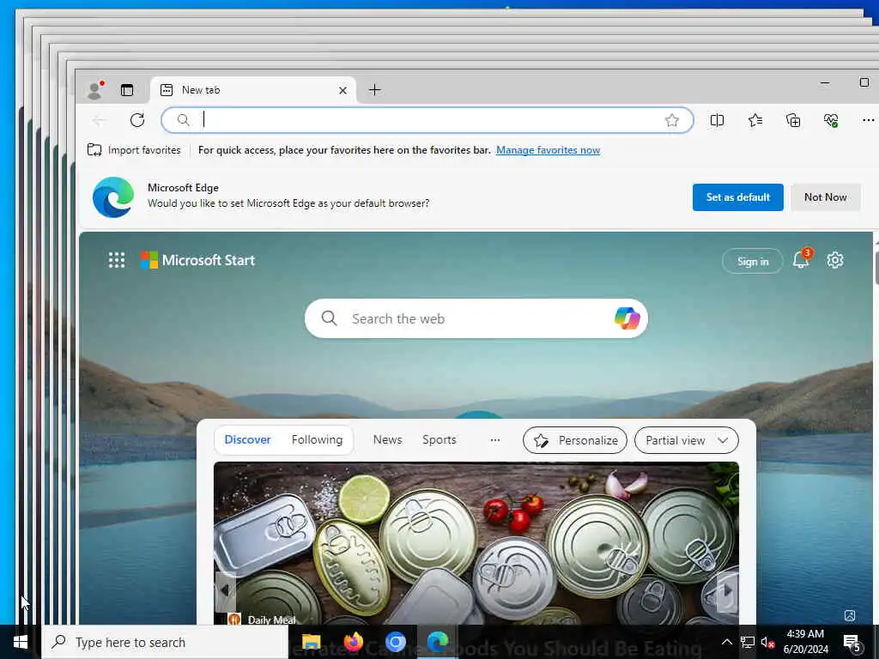Open Settings and more ellipsis menu
Image resolution: width=879 pixels, height=659 pixels.
click(868, 120)
